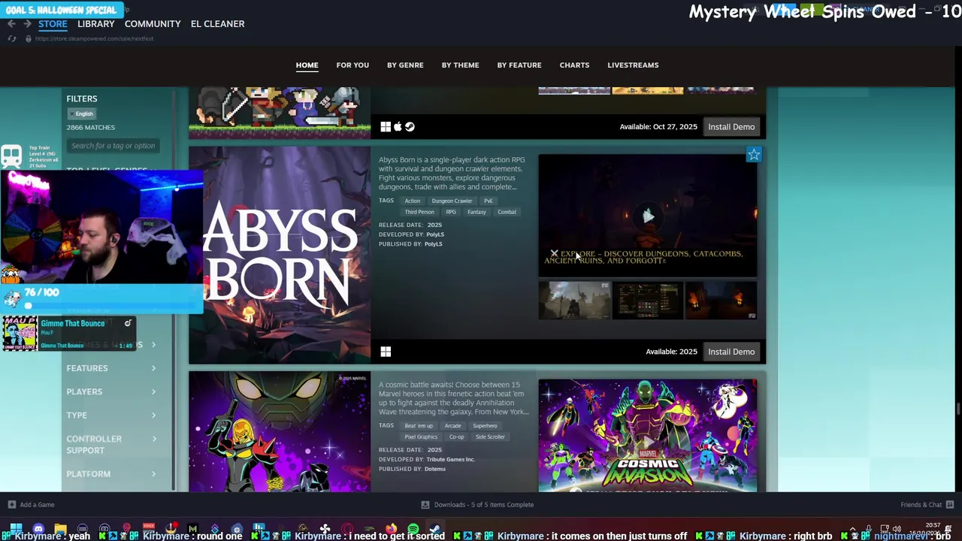Click the Superhero tag on Cosmic Invasion

click(x=485, y=426)
